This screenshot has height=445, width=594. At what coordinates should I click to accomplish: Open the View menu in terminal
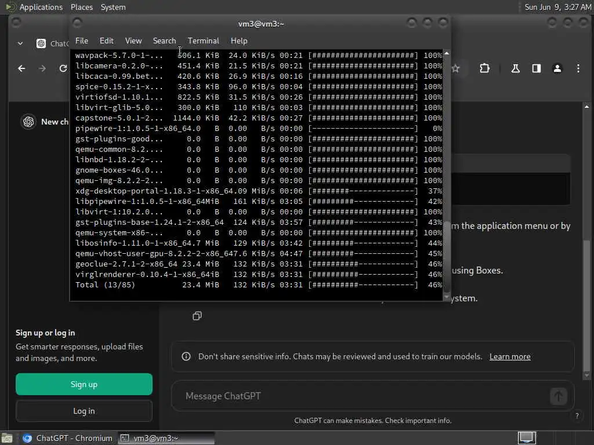133,41
